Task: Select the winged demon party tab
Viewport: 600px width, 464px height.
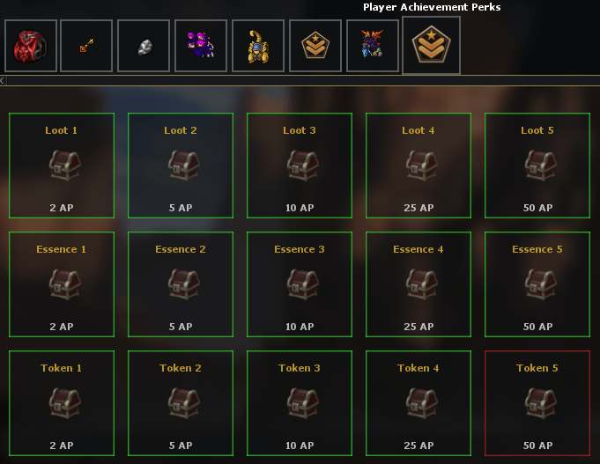Action: coord(373,46)
